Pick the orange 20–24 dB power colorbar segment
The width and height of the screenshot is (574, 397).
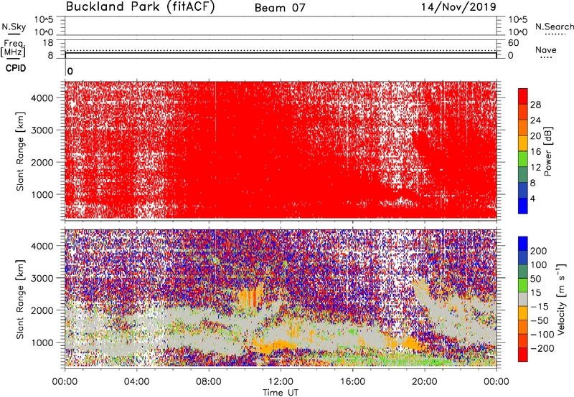pyautogui.click(x=523, y=128)
